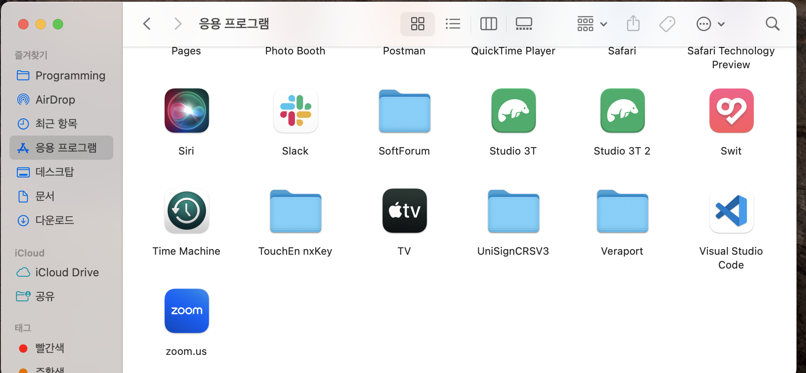Click the Share toolbar button
The image size is (806, 373).
(x=633, y=24)
